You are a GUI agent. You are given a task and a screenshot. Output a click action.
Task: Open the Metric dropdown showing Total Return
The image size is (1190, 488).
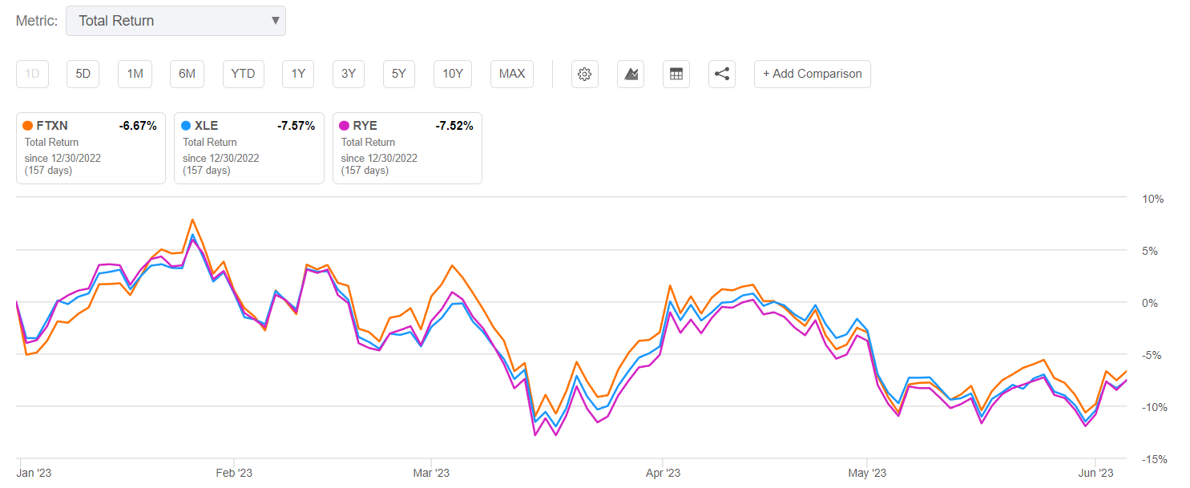[175, 20]
